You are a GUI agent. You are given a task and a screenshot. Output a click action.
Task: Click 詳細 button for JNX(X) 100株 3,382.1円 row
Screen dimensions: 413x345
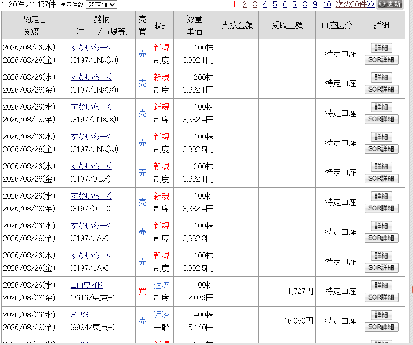tap(382, 48)
